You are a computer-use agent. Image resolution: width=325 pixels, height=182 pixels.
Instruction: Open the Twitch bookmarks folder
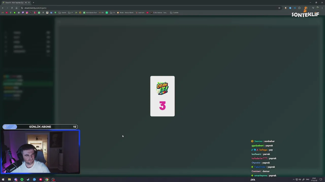[x=62, y=13]
